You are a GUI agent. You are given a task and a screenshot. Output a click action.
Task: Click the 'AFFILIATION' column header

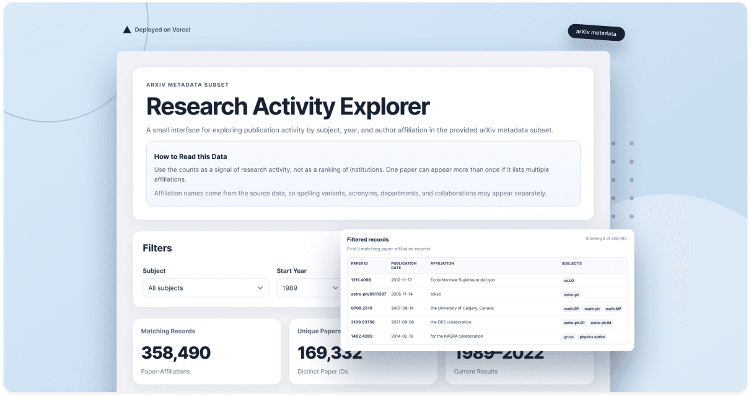(x=442, y=263)
